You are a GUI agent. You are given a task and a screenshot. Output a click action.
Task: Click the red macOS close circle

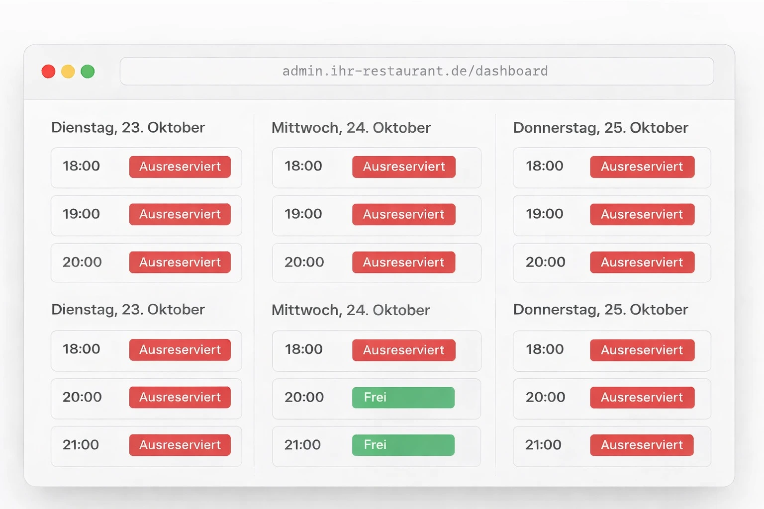pos(48,71)
